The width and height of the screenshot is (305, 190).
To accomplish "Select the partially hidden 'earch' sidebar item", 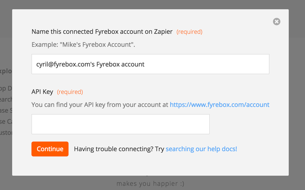I will coord(6,99).
